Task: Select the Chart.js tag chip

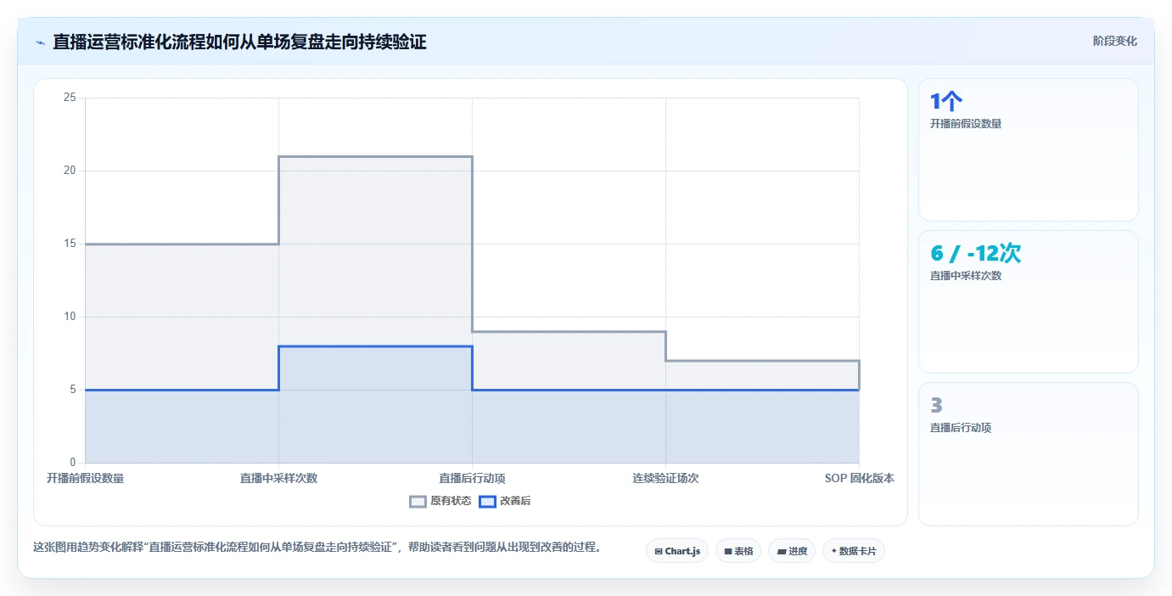Action: (677, 551)
